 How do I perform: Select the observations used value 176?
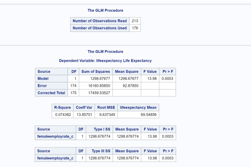click(x=135, y=28)
